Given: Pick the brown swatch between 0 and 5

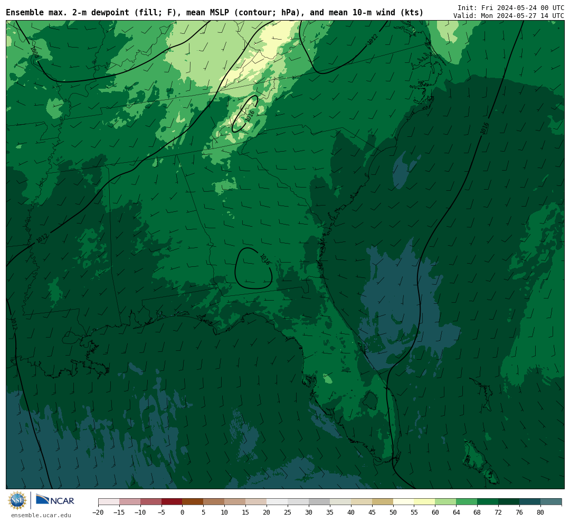Looking at the screenshot, I should 193,502.
